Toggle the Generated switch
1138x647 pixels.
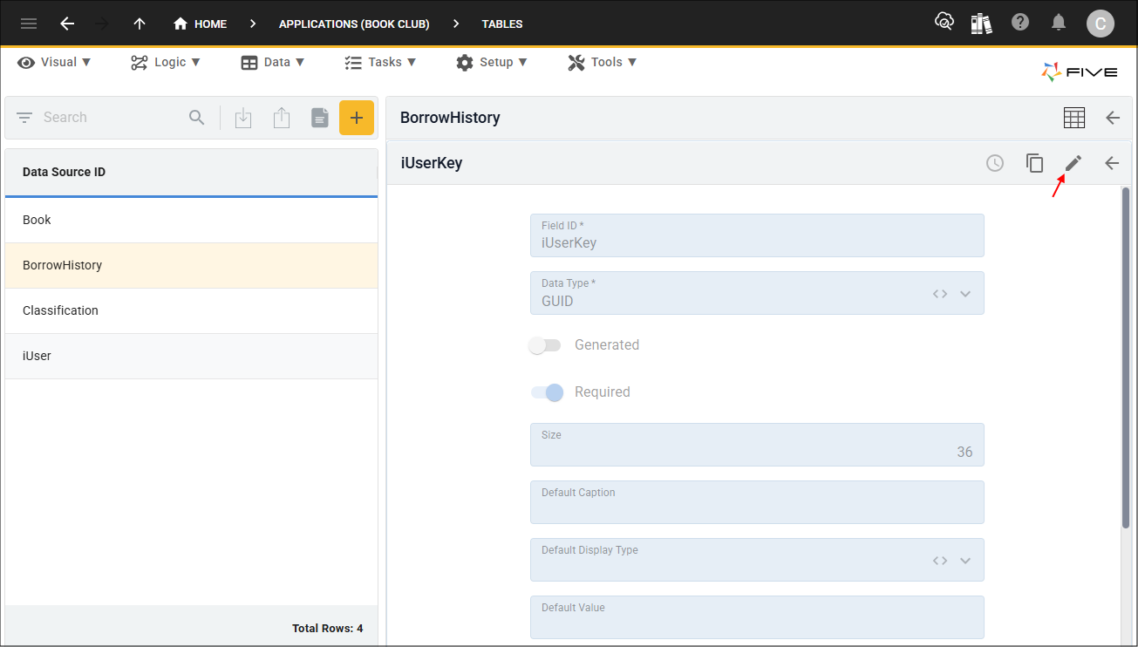tap(546, 345)
